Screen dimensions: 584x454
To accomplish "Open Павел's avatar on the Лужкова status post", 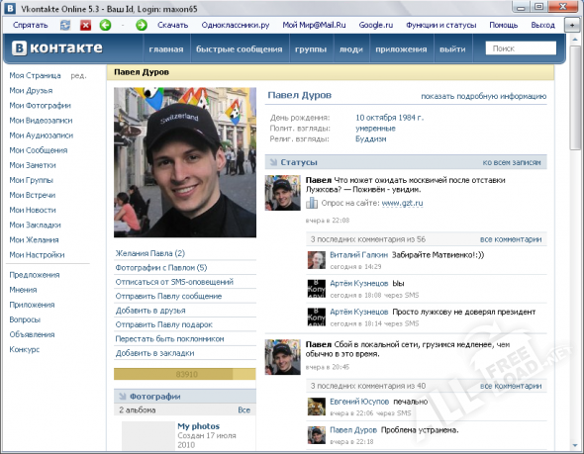I will 283,193.
